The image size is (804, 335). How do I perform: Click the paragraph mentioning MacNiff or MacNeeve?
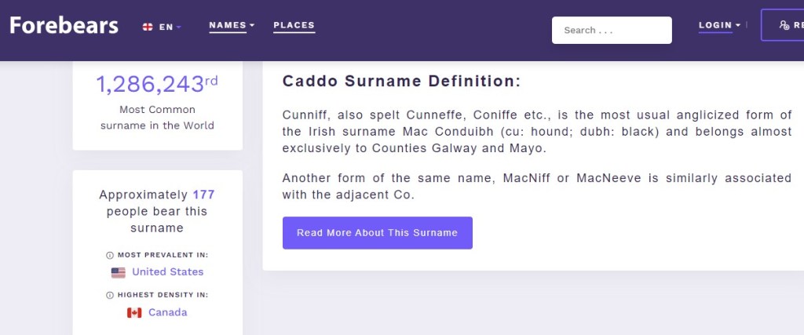[536, 186]
